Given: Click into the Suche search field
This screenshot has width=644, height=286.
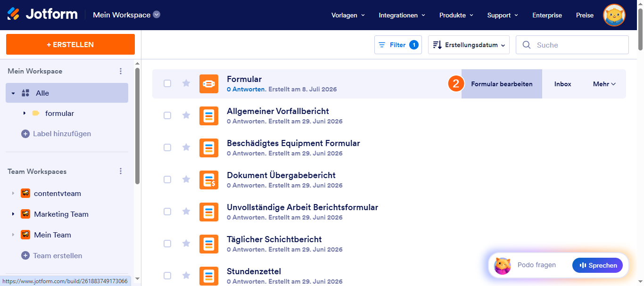Looking at the screenshot, I should [x=572, y=45].
